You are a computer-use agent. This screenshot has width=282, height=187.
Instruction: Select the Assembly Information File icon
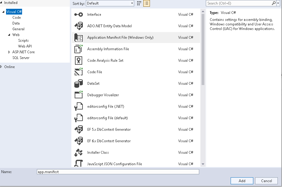pyautogui.click(x=79, y=49)
